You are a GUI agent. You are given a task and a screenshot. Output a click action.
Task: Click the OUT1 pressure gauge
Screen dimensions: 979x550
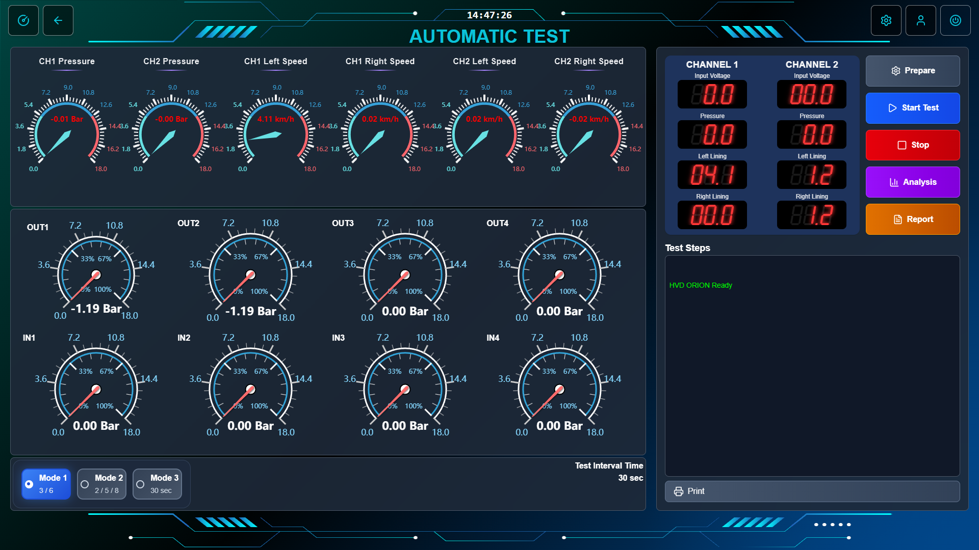click(x=95, y=275)
